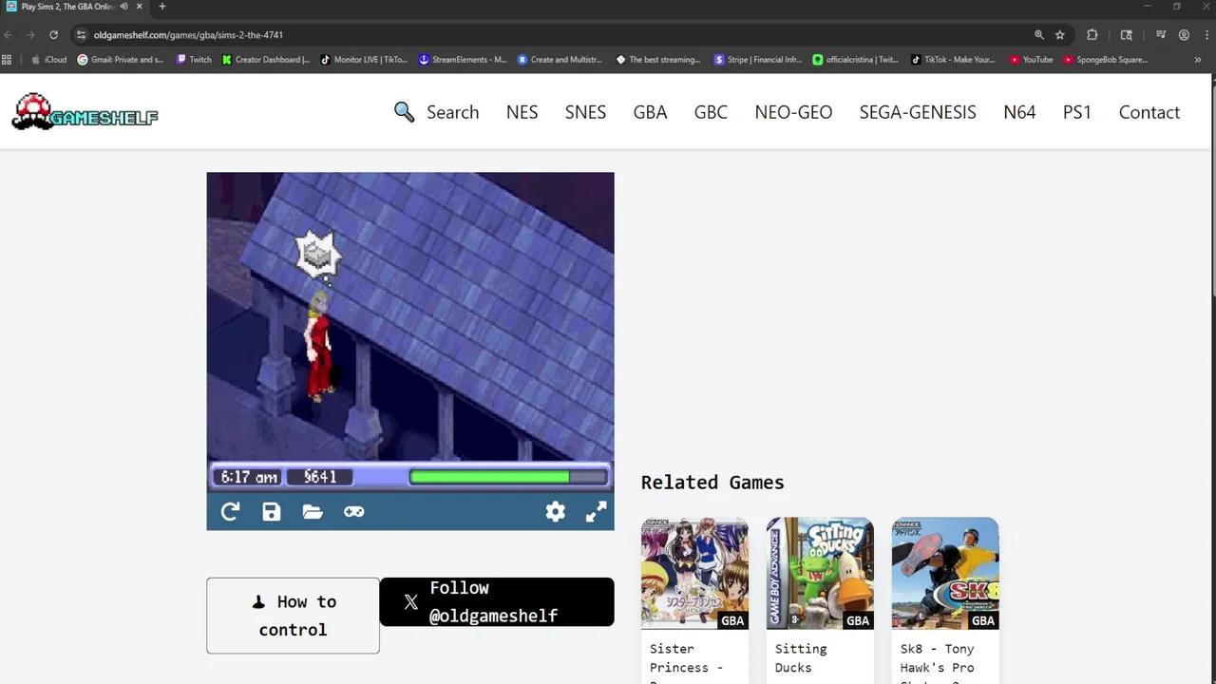Click the 6:17 am game clock
This screenshot has height=684, width=1216.
click(x=249, y=477)
